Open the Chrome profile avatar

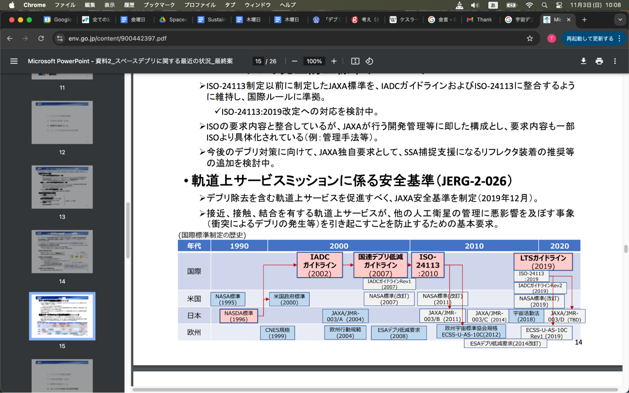tap(551, 38)
